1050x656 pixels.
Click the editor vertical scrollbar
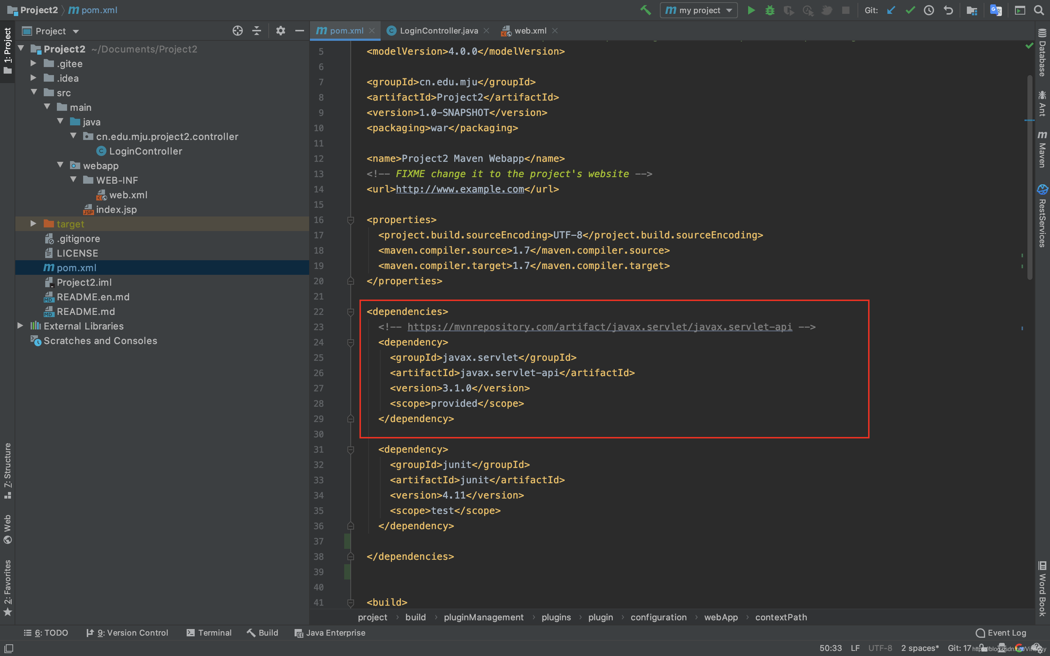tap(1030, 178)
